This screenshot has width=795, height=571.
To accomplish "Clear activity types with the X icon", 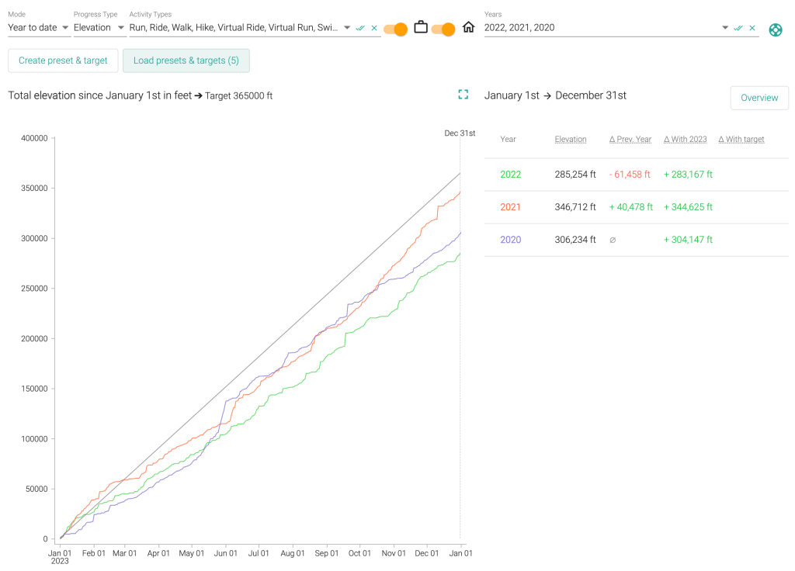I will pos(374,28).
